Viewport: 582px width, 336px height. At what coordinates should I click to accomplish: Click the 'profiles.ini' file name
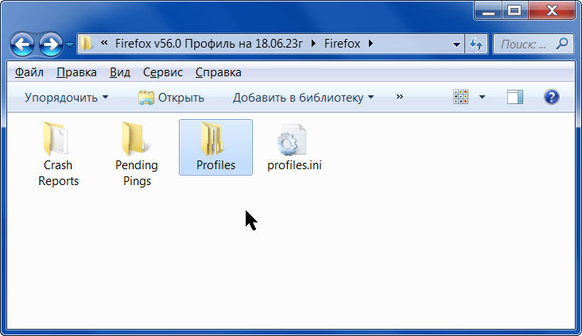(x=294, y=165)
